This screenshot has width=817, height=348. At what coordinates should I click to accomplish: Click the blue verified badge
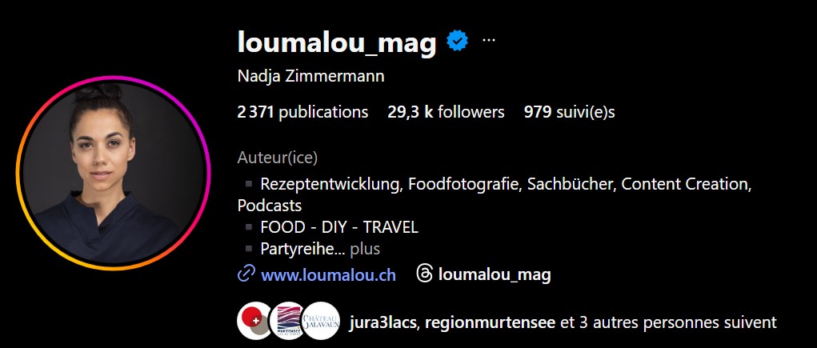coord(458,41)
